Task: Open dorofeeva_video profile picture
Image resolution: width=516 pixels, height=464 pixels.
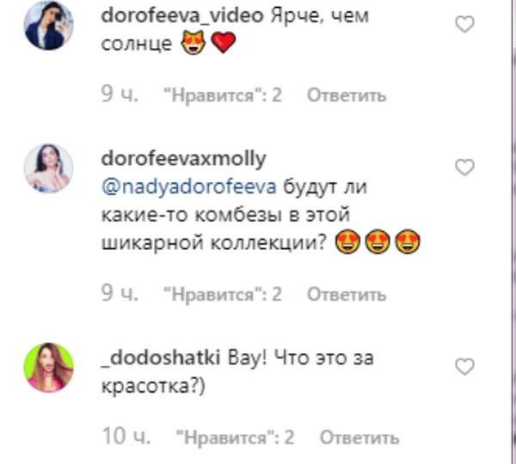Action: point(49,25)
